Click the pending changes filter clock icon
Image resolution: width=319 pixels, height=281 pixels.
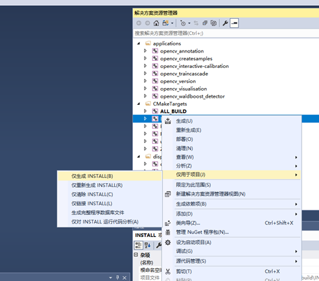point(183,23)
